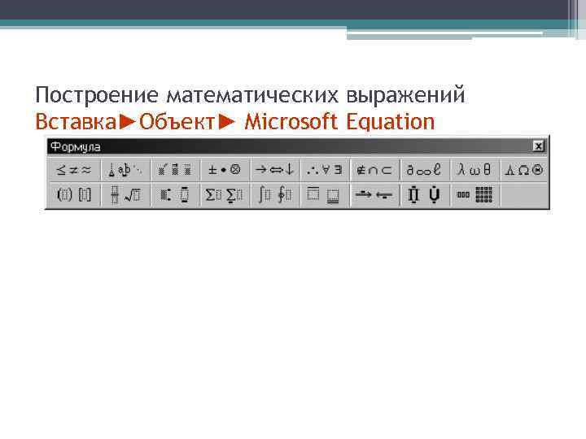Screen dimensions: 586x439
Task: Open the arrow symbols palette (→ ⇔ ↓)
Action: tap(275, 170)
